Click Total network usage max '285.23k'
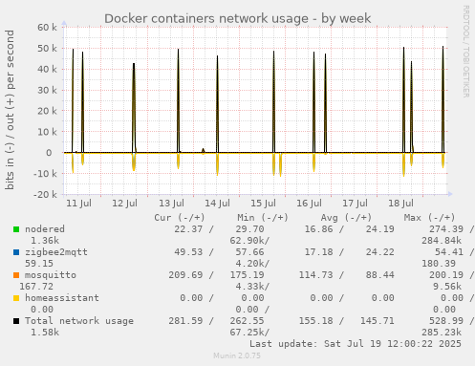The height and width of the screenshot is (366, 475). point(442,333)
